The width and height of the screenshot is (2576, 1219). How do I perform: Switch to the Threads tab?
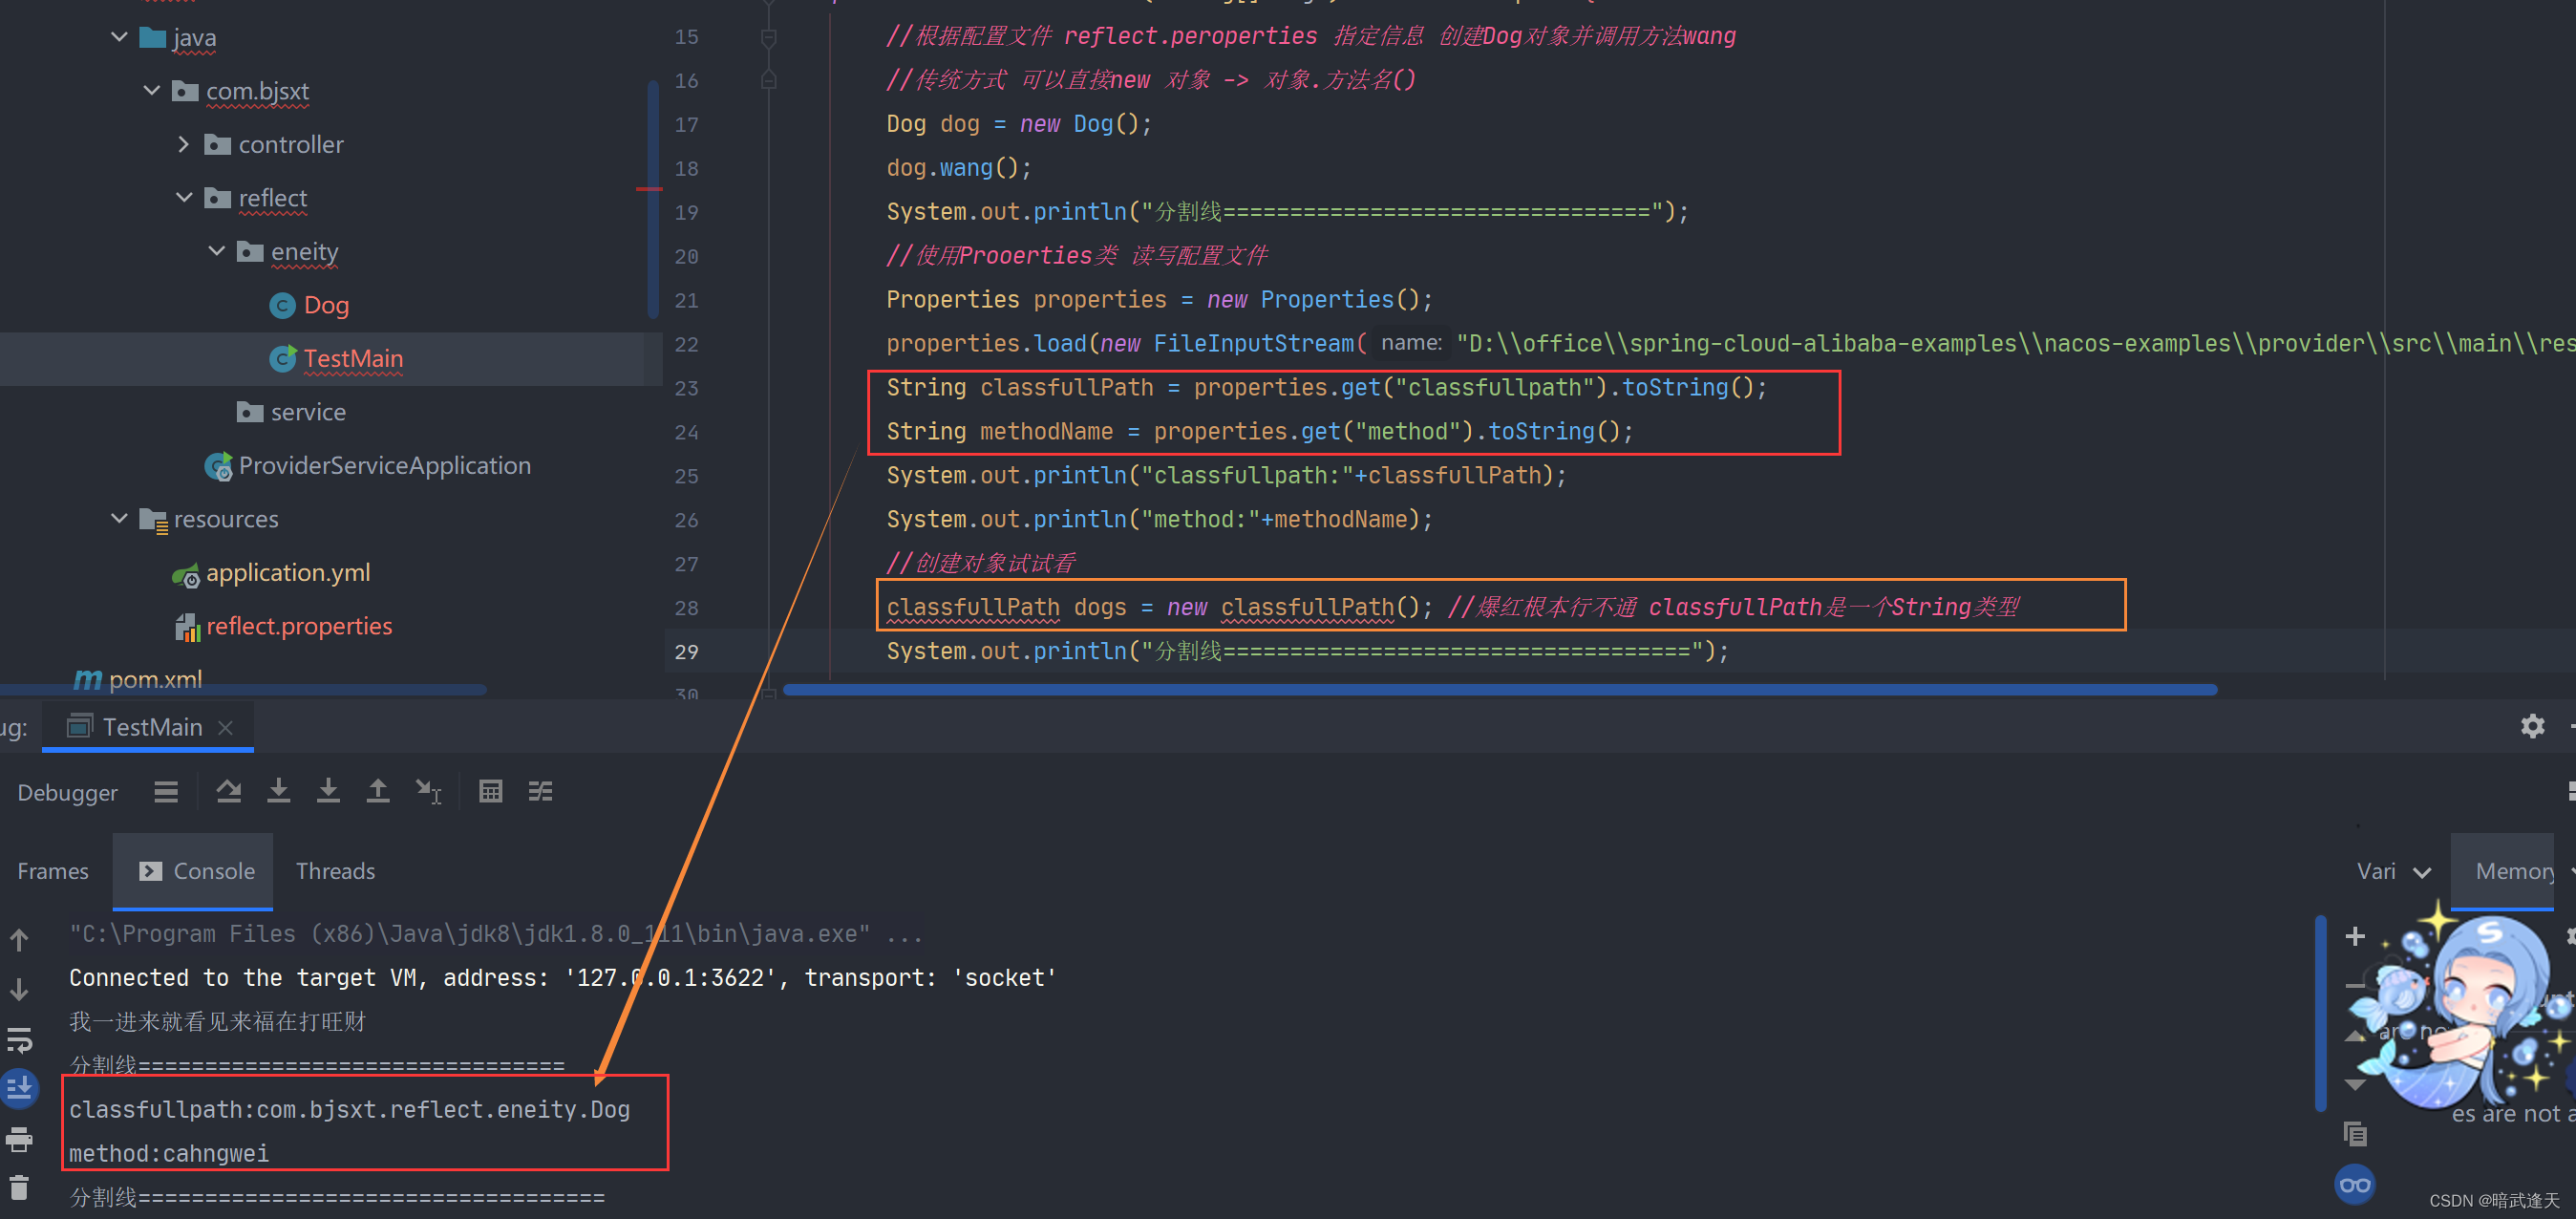(335, 871)
